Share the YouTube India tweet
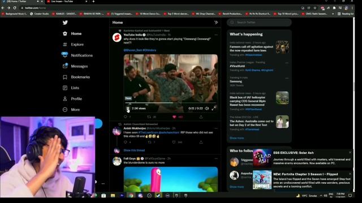Screen dimensions: 362x203 [201, 117]
